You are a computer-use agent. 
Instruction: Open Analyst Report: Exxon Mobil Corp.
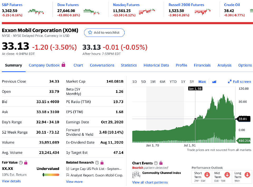click(x=97, y=175)
